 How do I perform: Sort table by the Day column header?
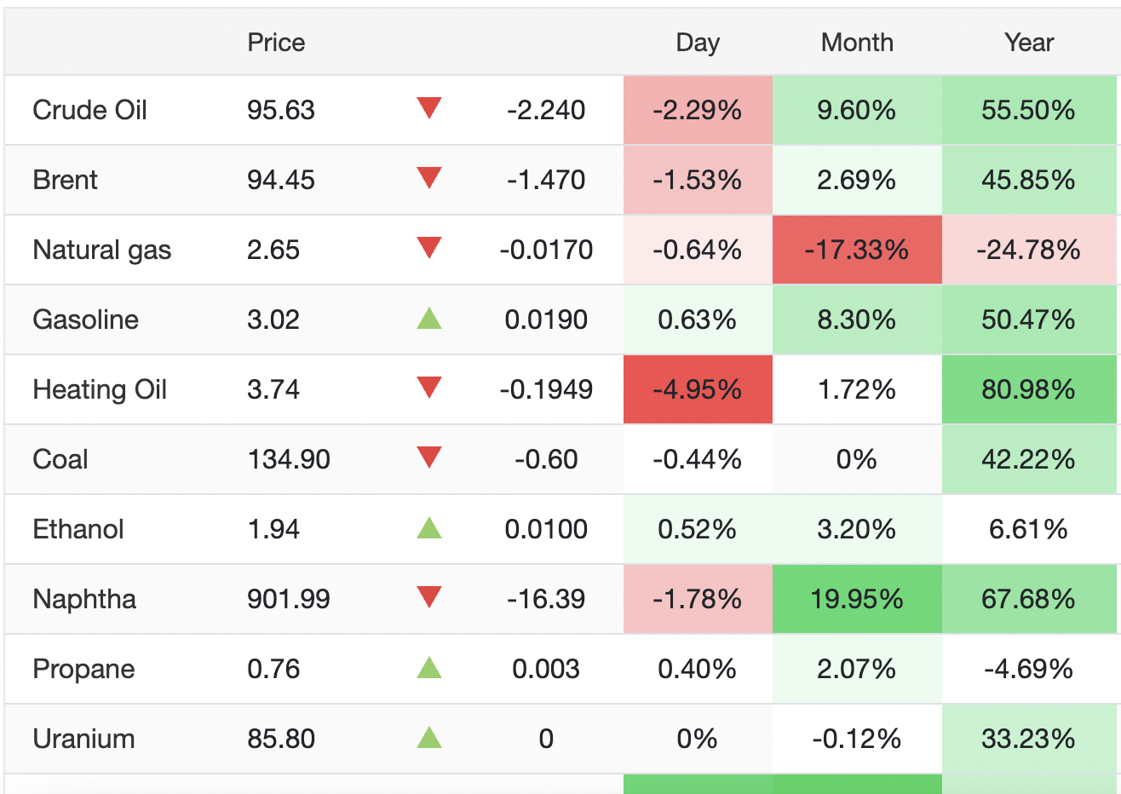pos(698,43)
